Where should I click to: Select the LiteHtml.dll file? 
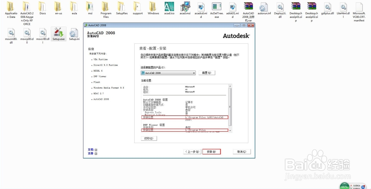(x=343, y=10)
